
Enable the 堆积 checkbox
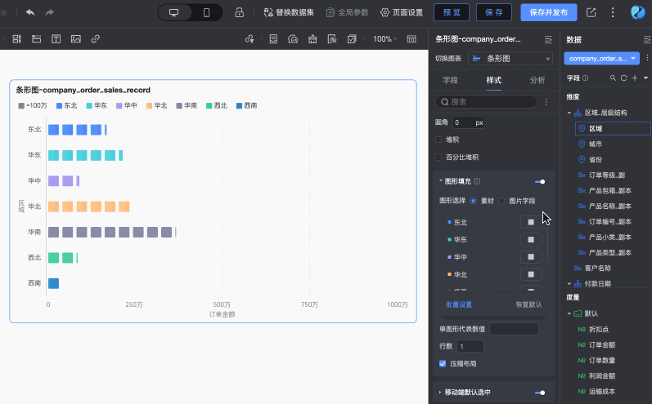[x=438, y=140]
